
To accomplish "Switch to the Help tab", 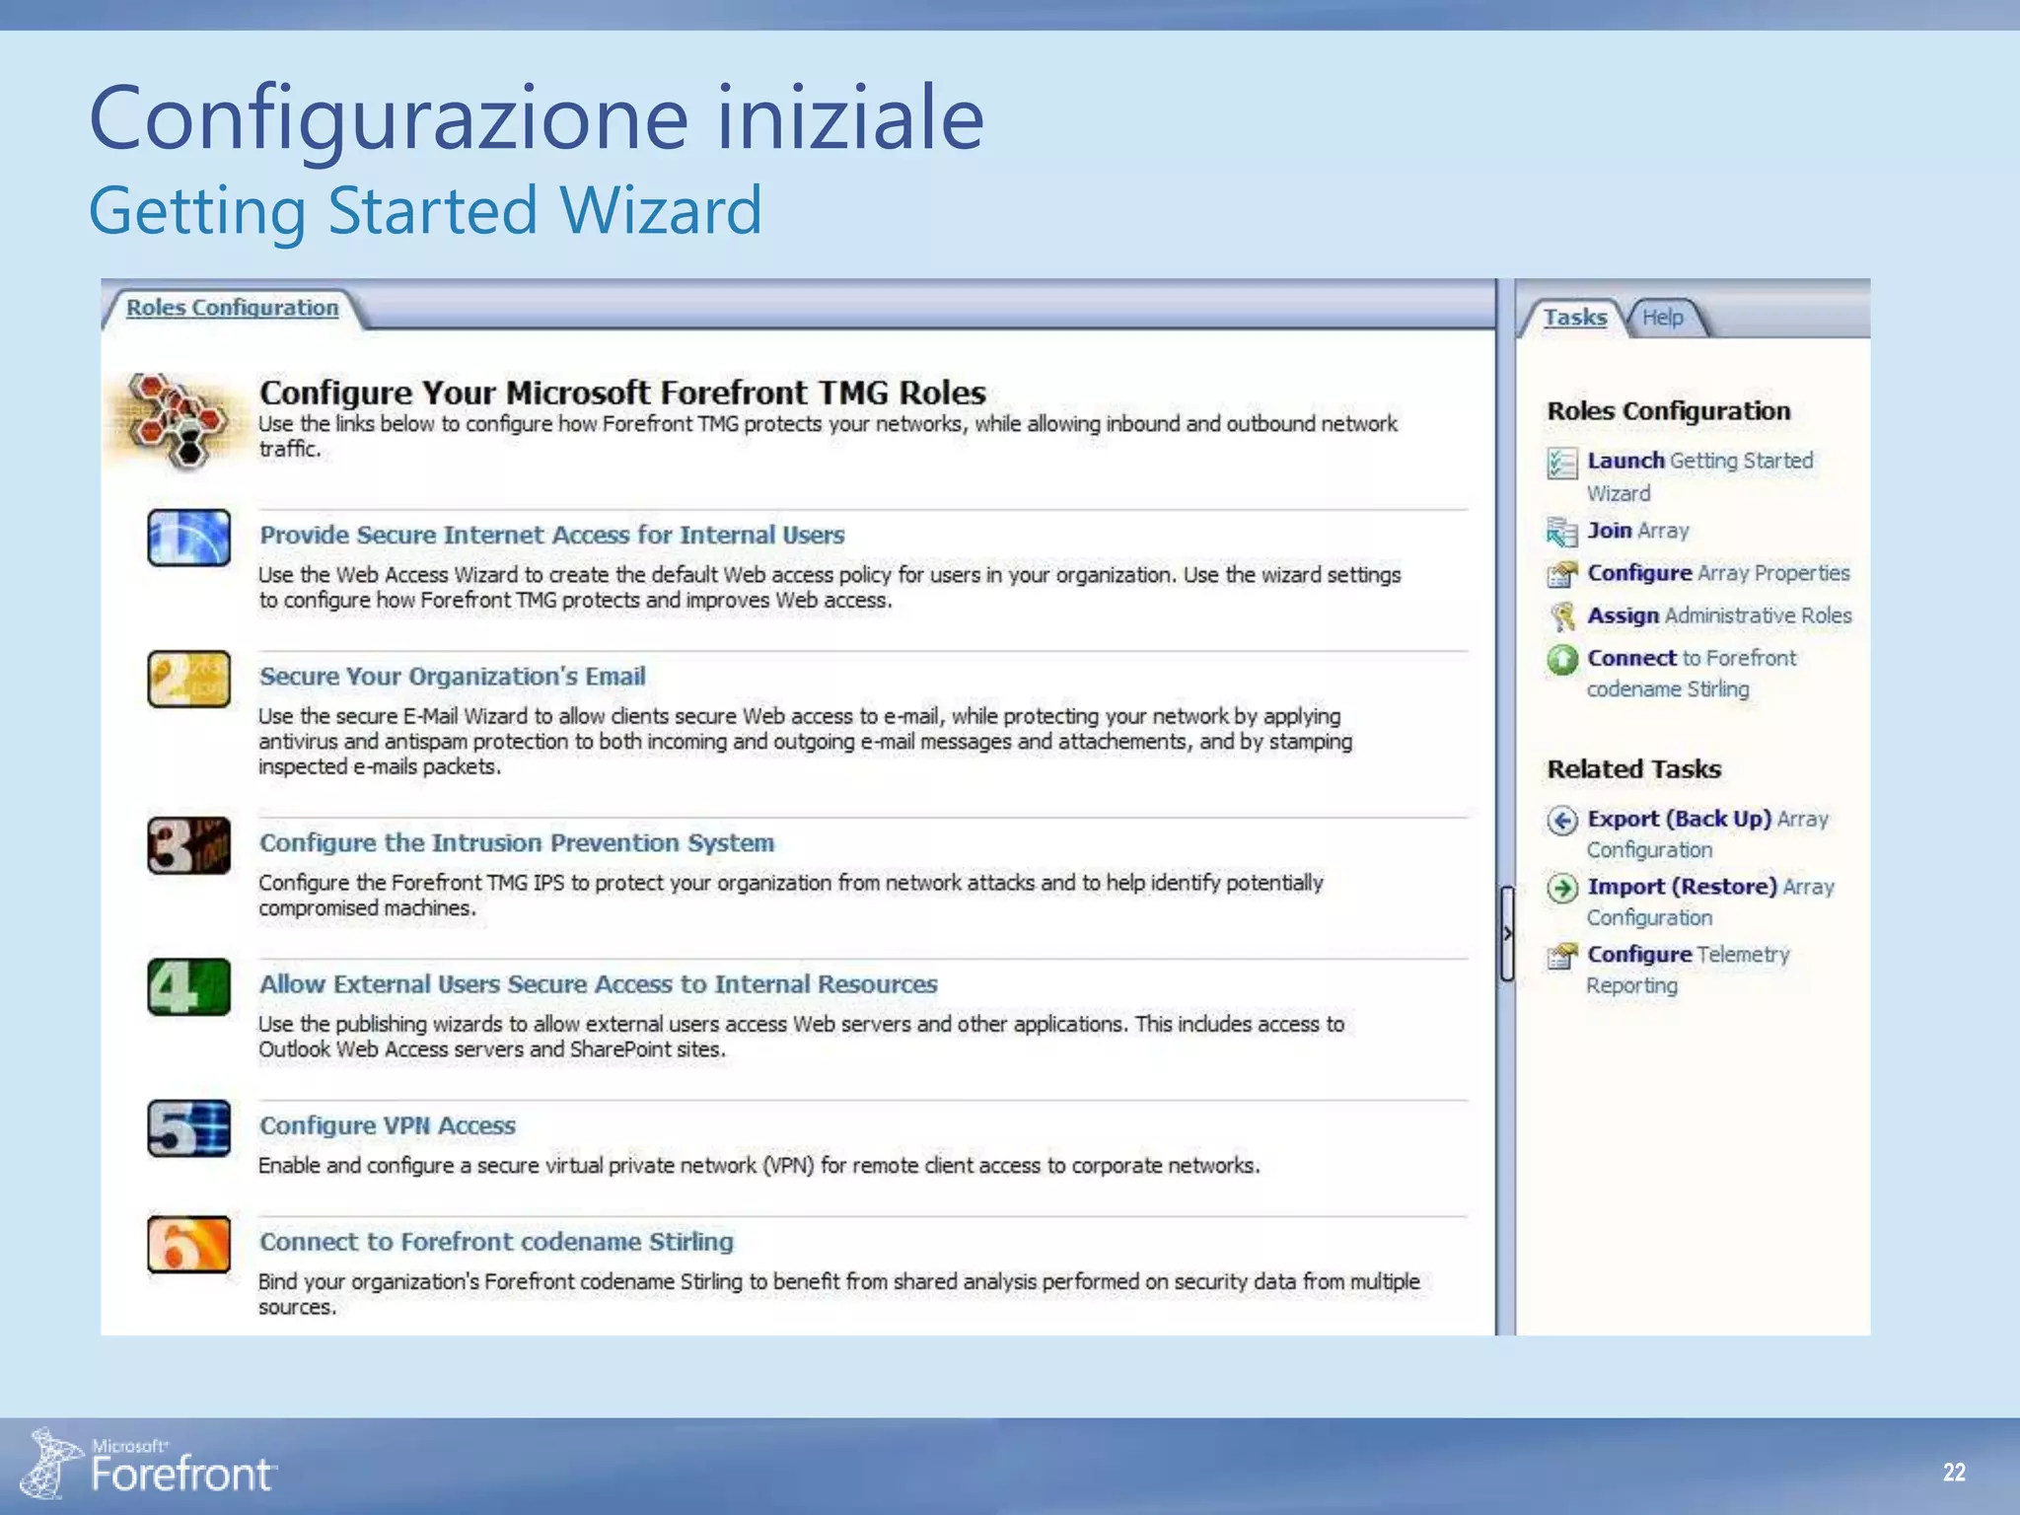I will [1662, 318].
